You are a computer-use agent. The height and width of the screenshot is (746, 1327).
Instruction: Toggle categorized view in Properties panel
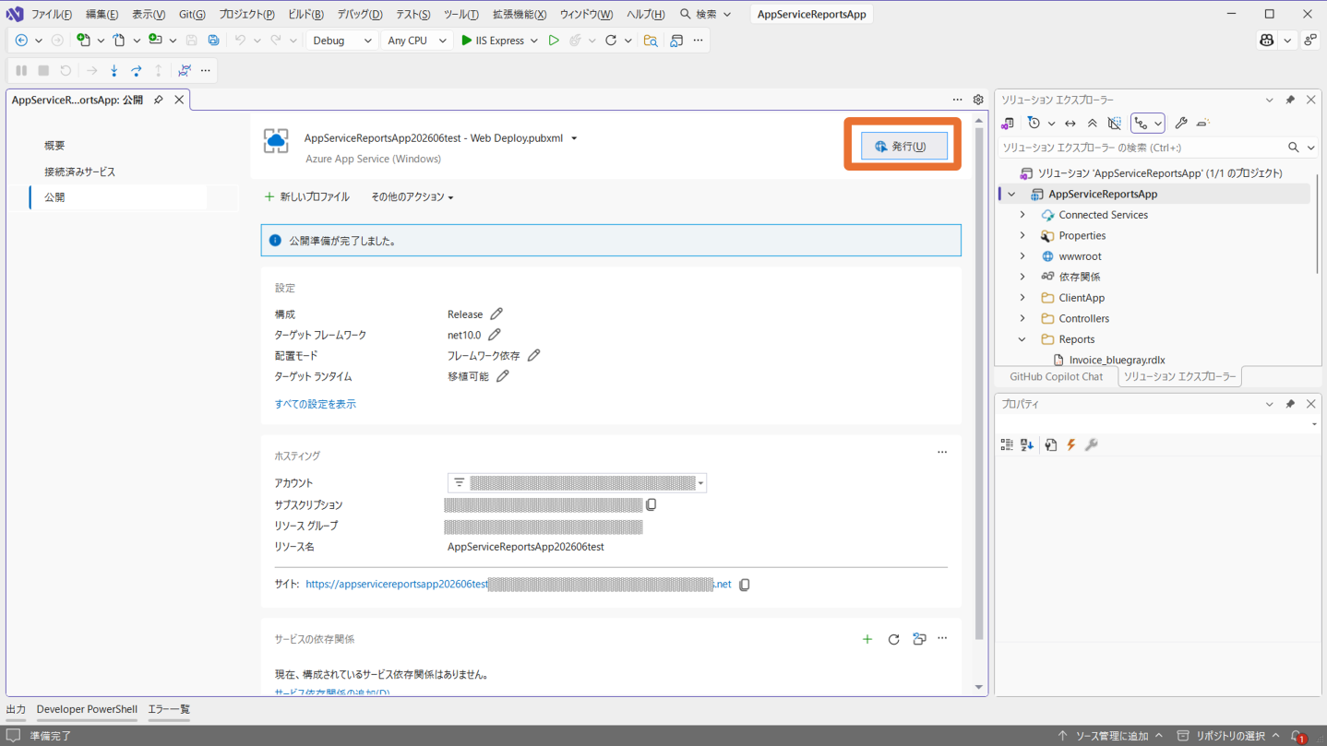click(1007, 444)
